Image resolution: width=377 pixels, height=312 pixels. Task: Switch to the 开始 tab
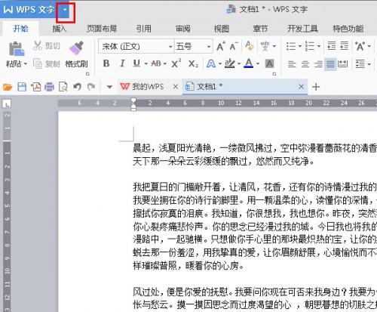tap(20, 29)
